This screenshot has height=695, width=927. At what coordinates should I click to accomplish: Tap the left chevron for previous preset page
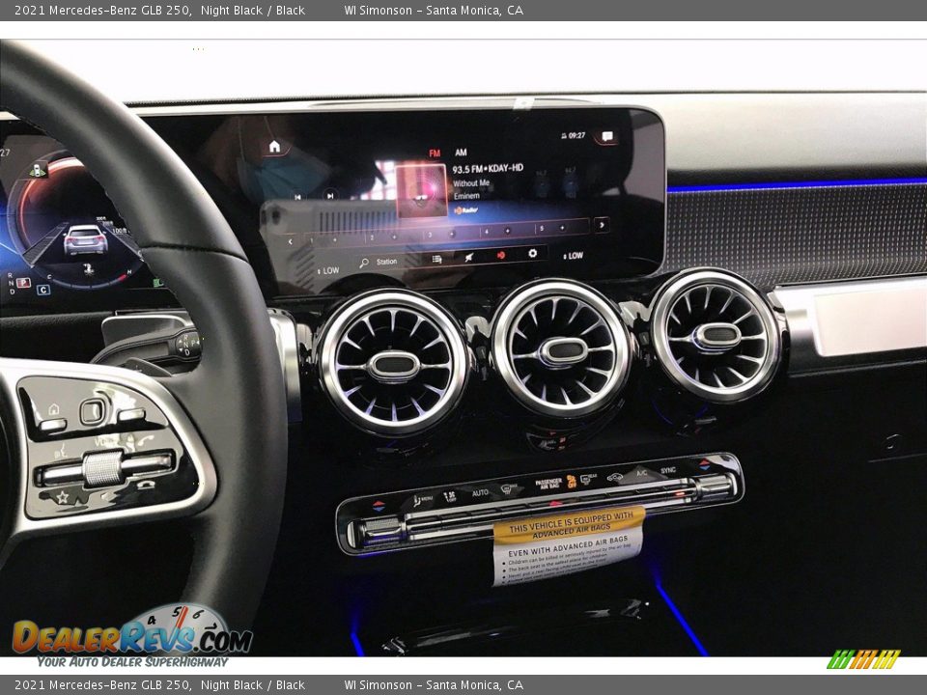(x=290, y=239)
